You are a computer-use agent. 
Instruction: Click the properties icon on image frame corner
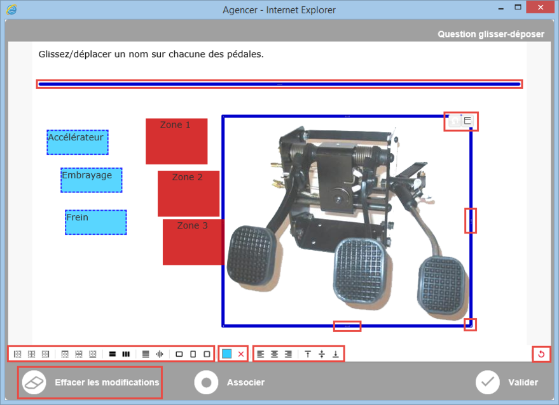[467, 121]
